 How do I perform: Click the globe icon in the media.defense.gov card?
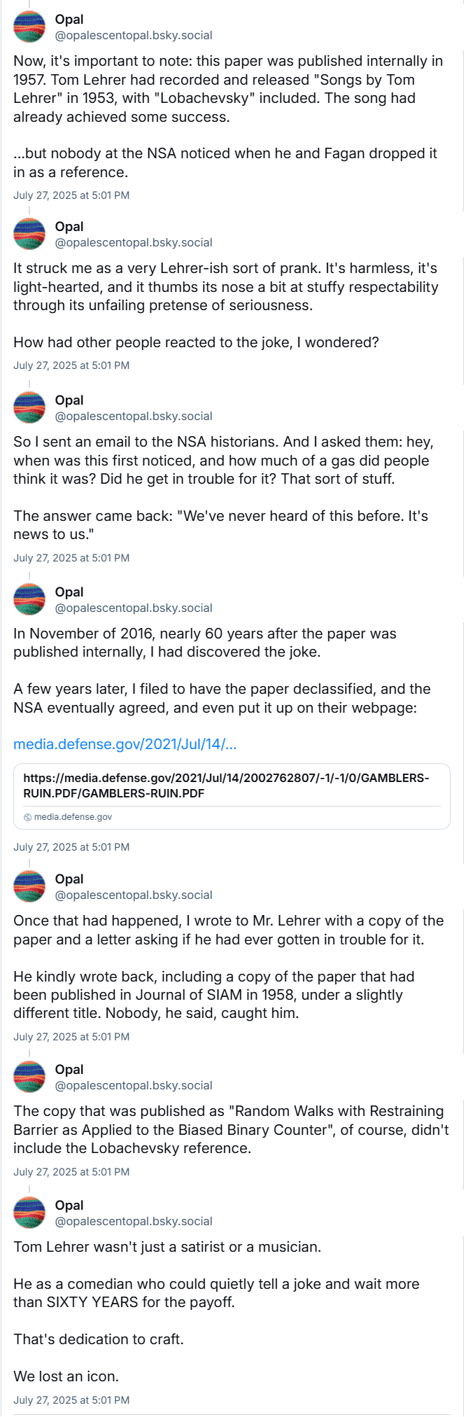tap(27, 817)
